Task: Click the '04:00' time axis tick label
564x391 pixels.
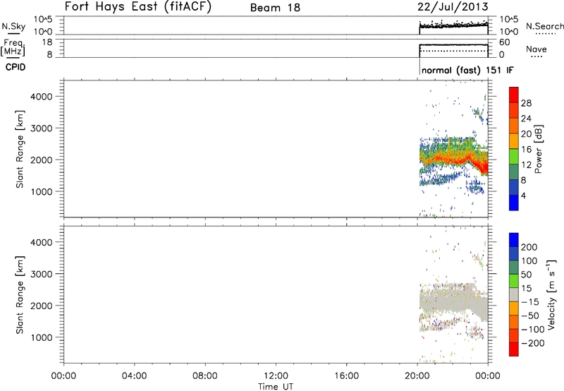Action: [x=134, y=376]
